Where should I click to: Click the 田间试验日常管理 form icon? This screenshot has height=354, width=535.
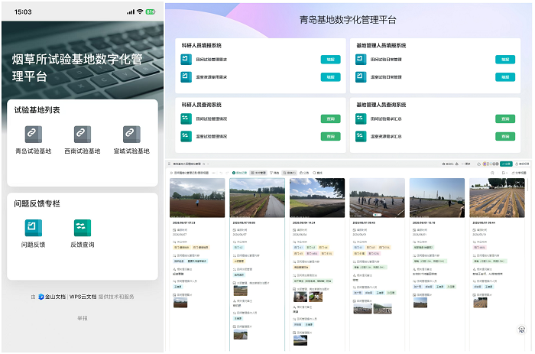pyautogui.click(x=361, y=60)
